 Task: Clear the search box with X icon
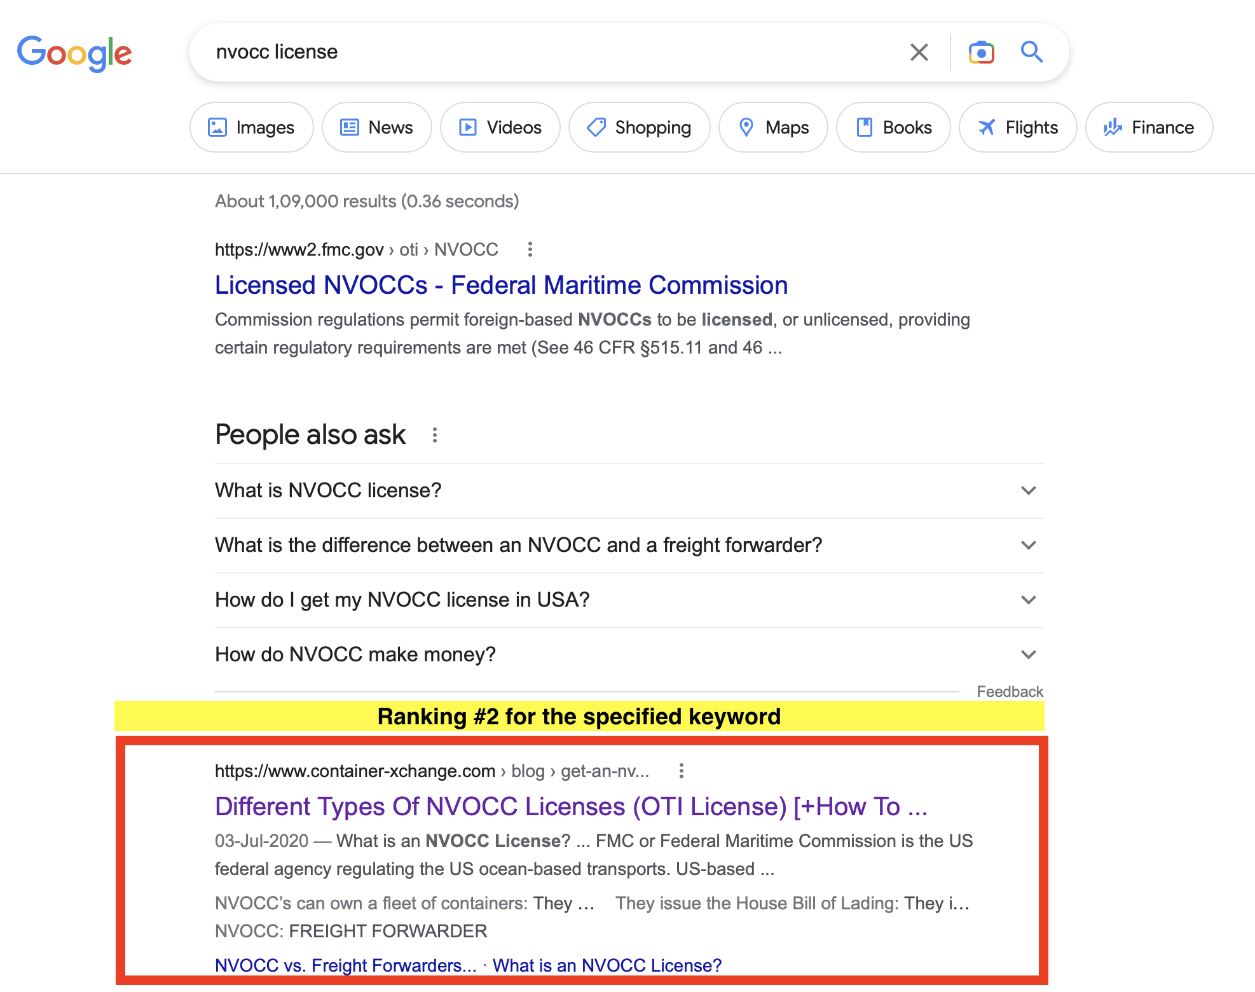coord(919,52)
